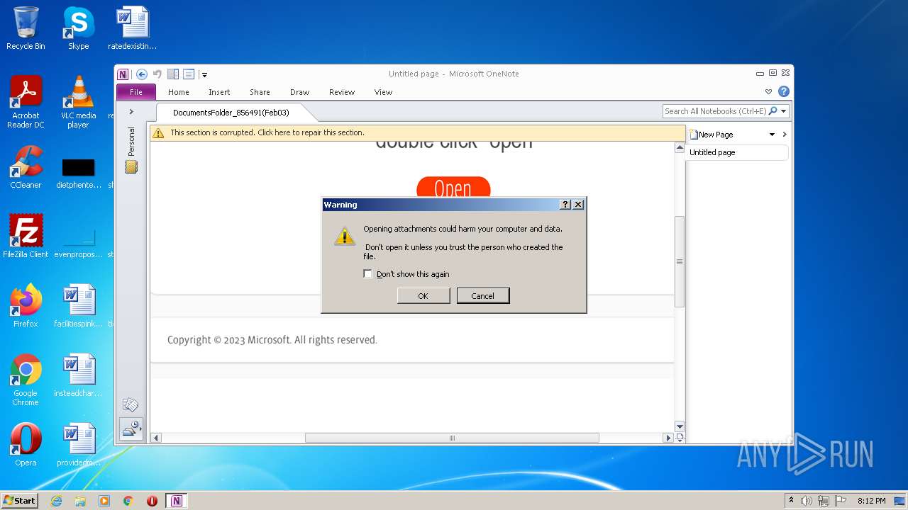Click the Action Center flag icon
The height and width of the screenshot is (510, 908).
(x=841, y=501)
